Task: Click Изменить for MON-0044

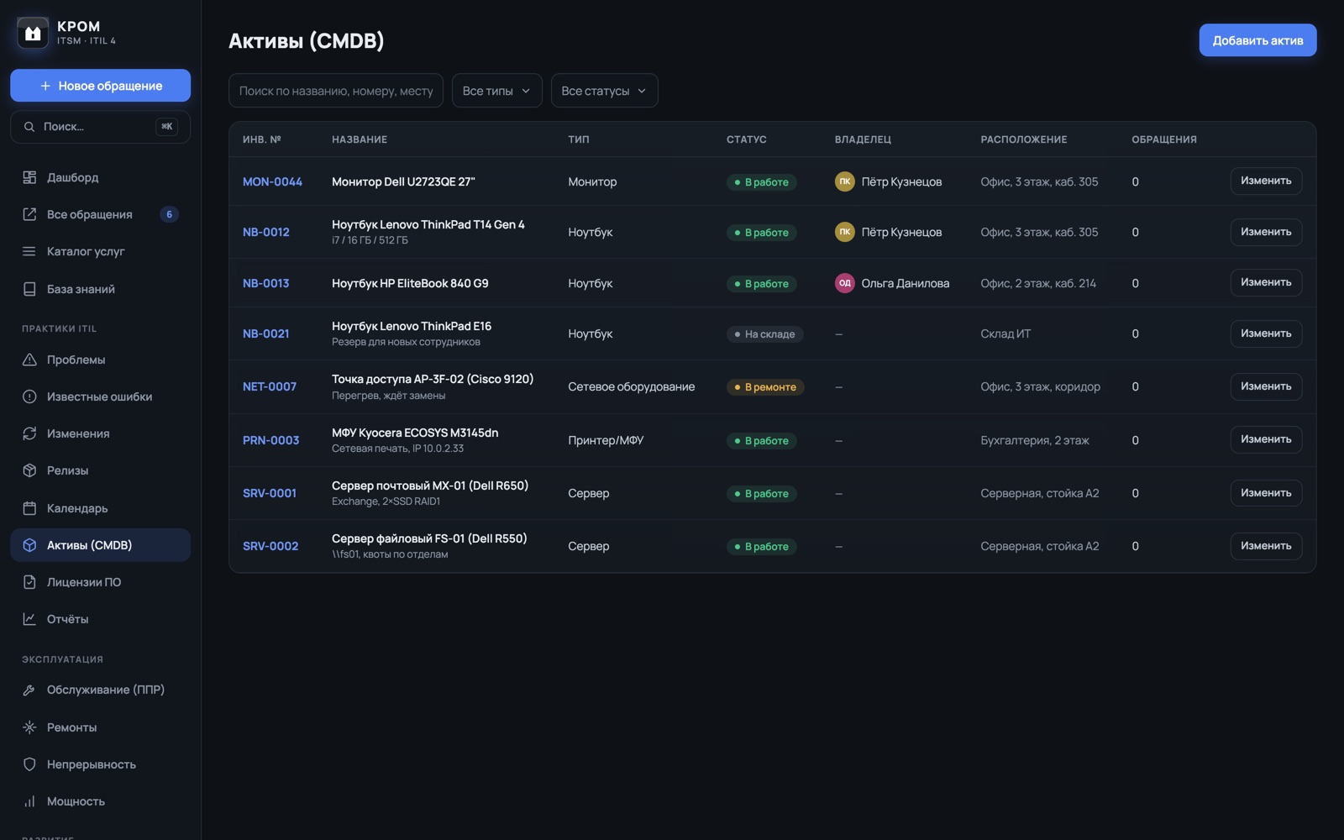Action: 1266,181
